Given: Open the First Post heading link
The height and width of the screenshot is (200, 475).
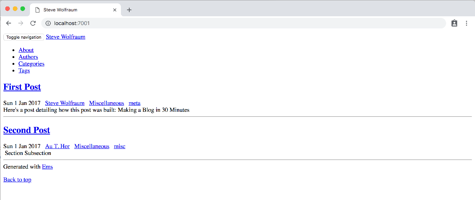Looking at the screenshot, I should tap(22, 87).
